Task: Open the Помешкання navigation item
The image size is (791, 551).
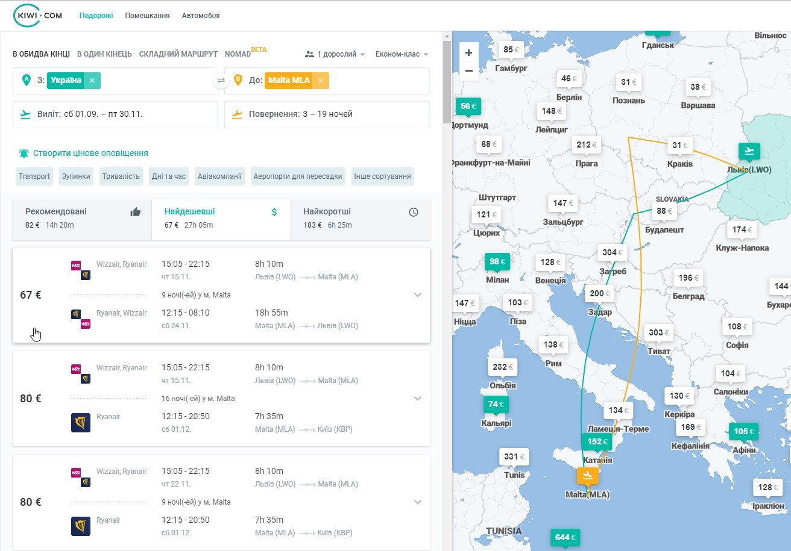Action: click(147, 16)
